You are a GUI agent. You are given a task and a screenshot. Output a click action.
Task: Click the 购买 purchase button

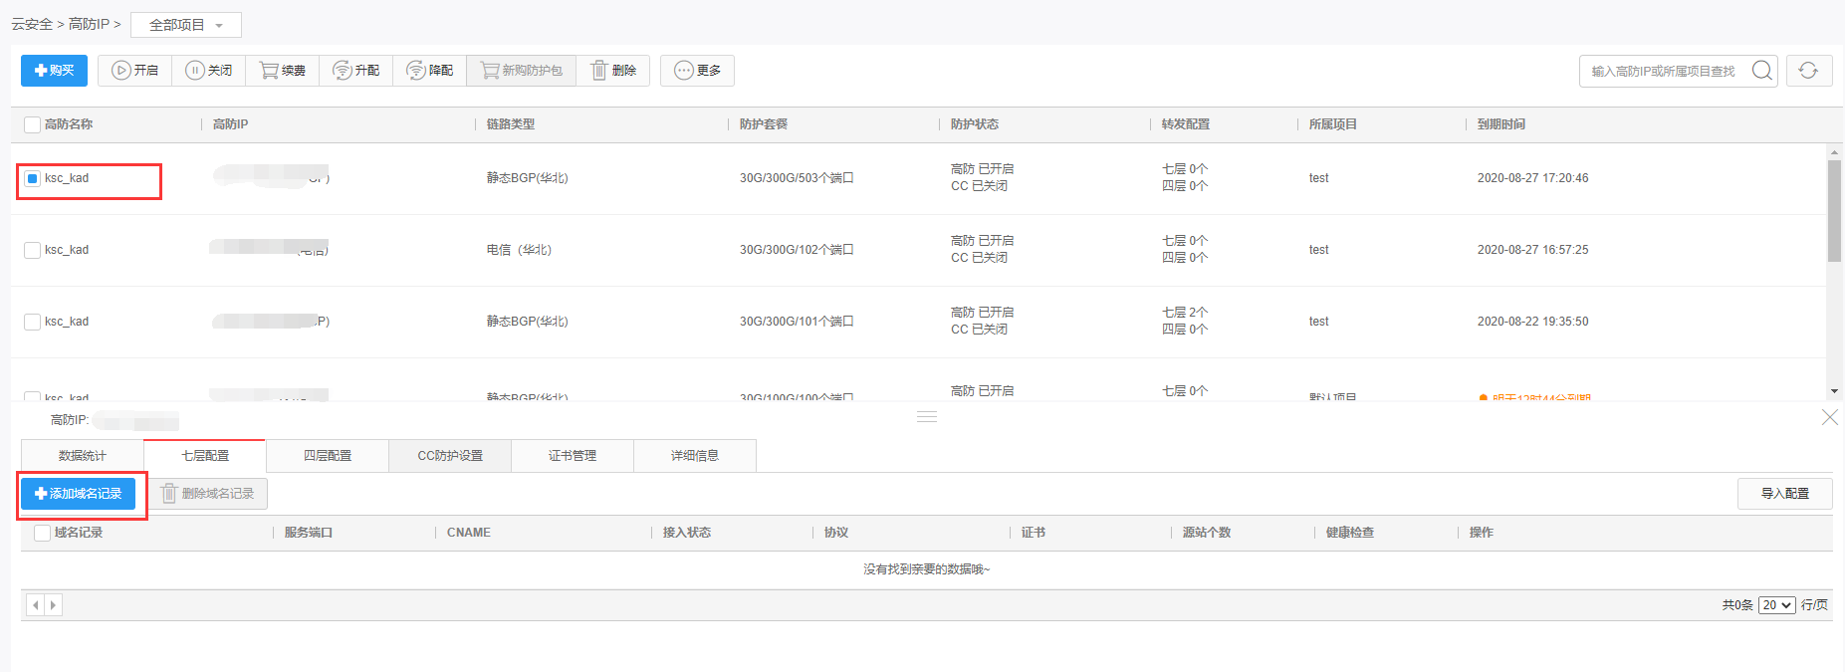pos(54,71)
